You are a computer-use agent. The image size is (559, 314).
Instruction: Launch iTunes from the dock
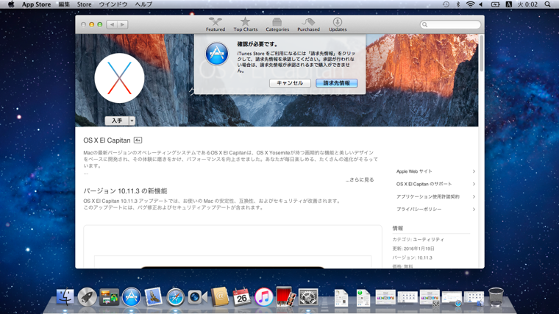[264, 297]
